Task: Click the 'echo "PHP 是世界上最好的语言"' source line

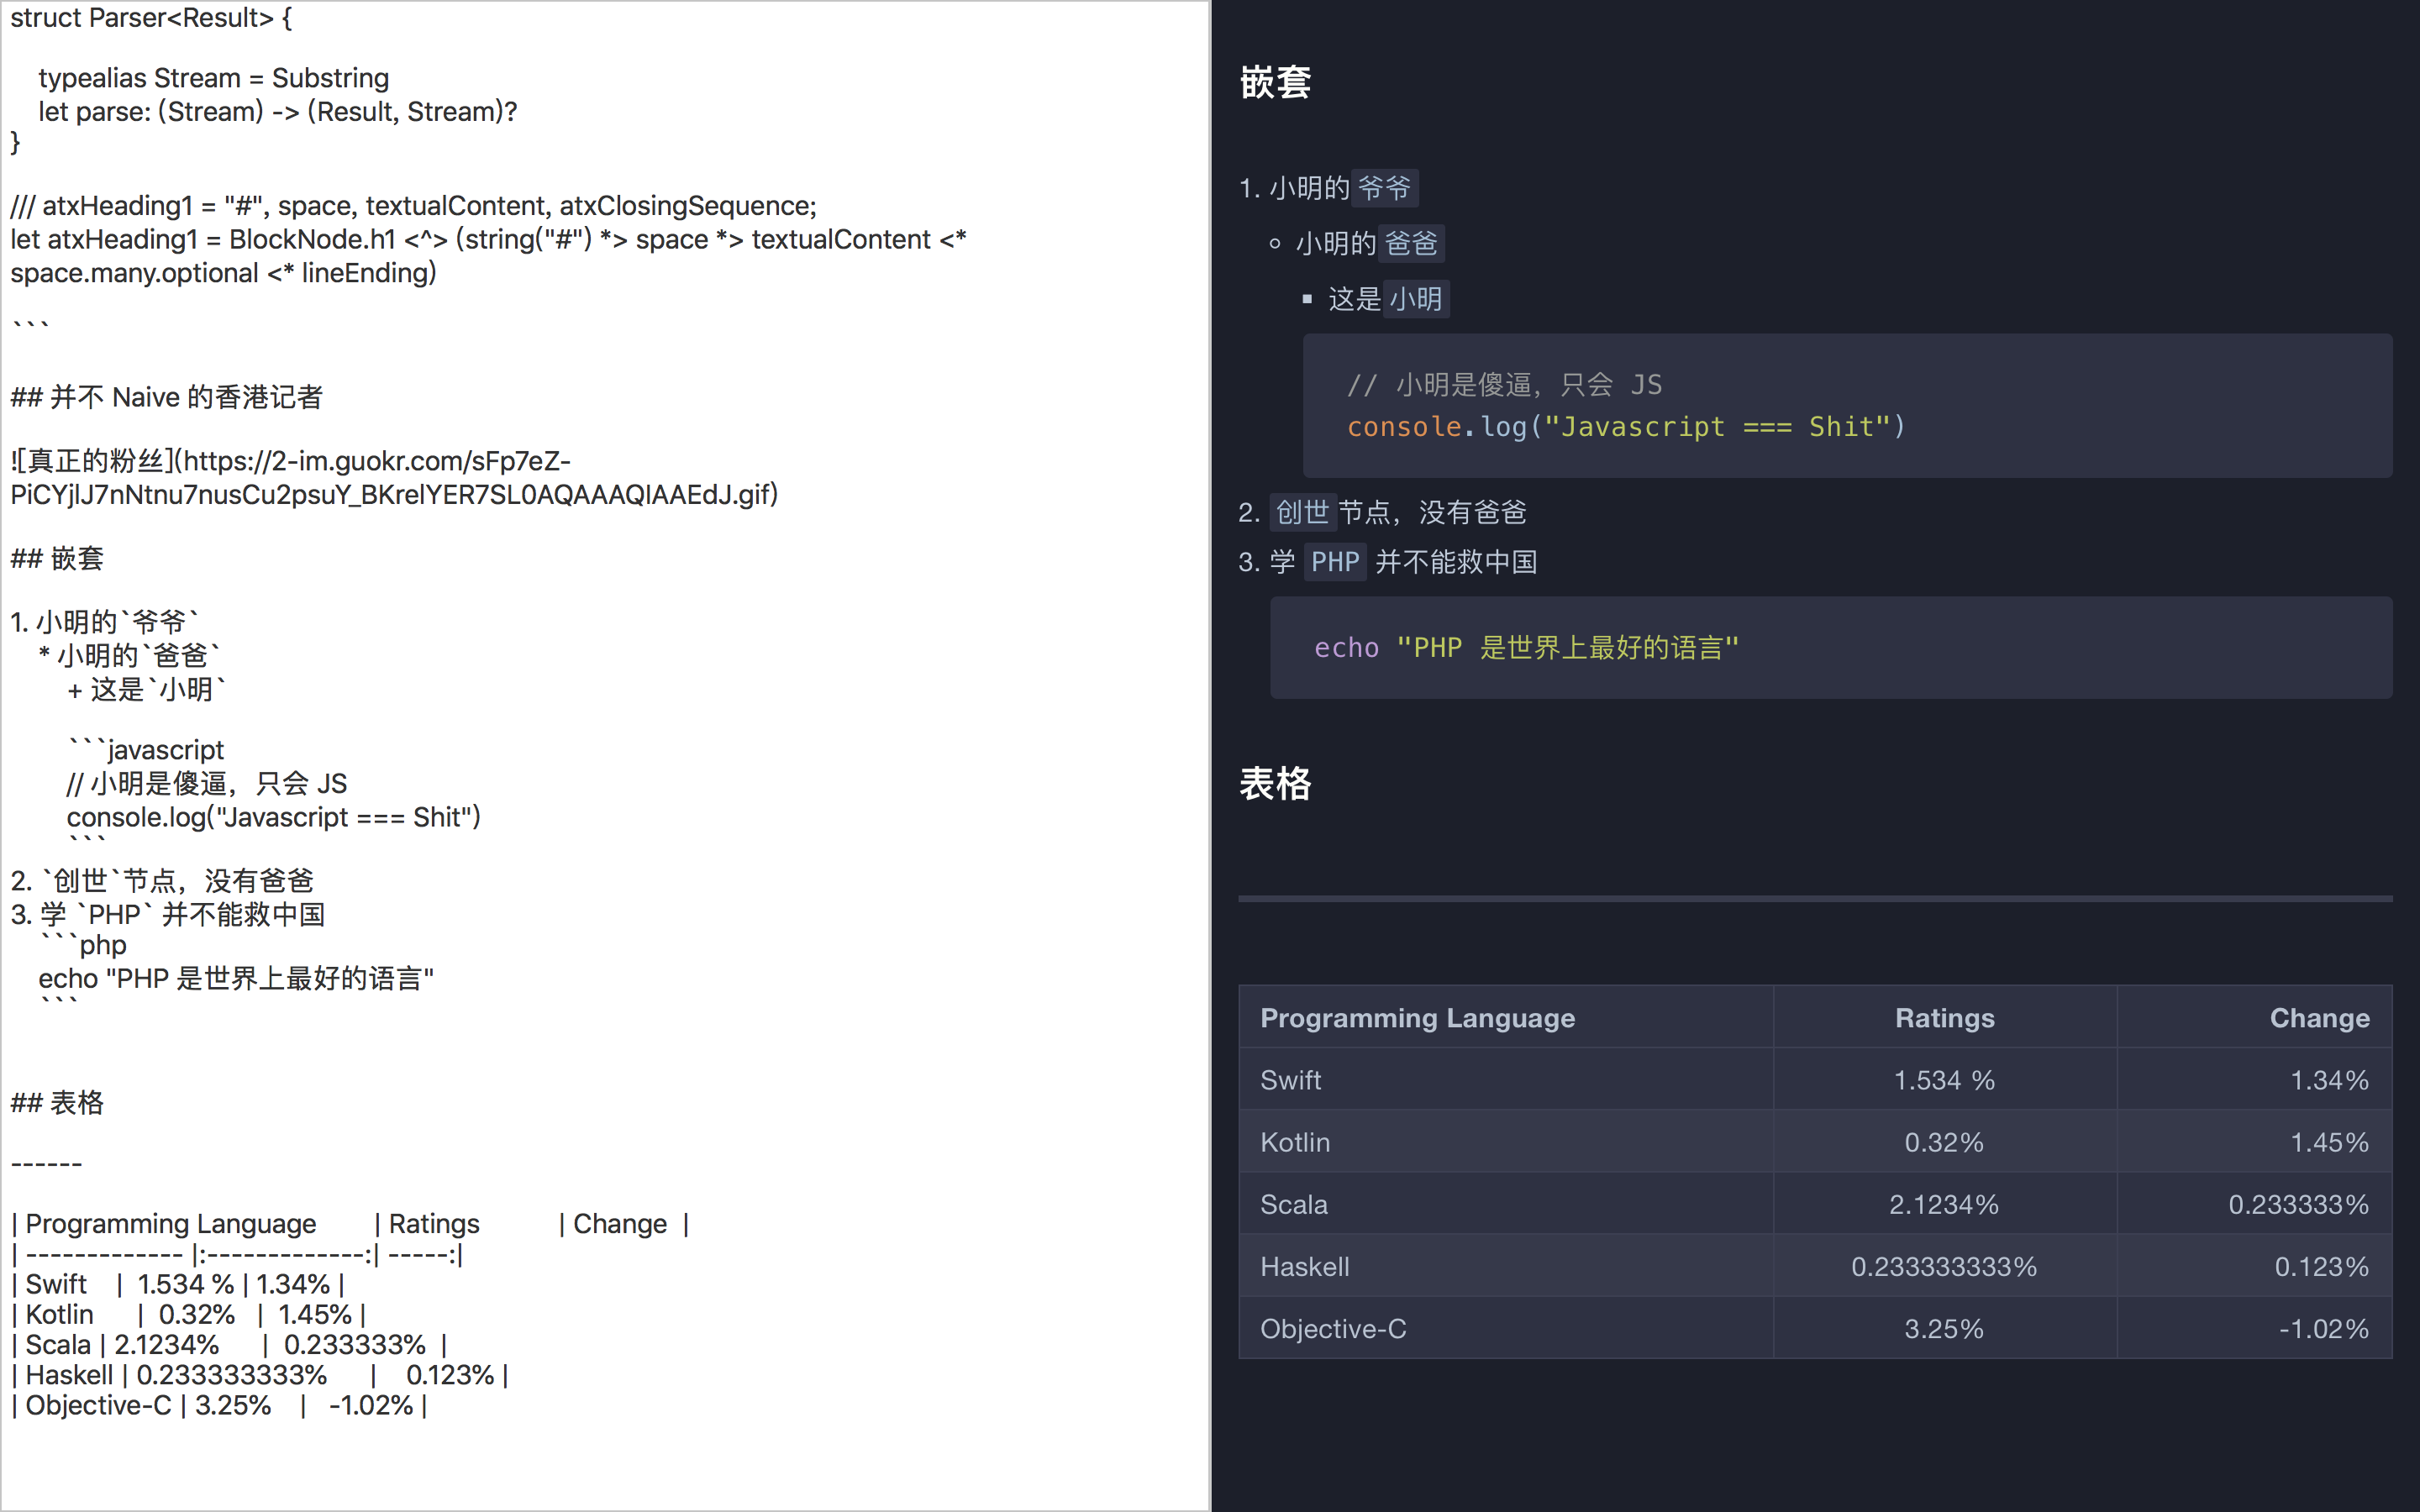Action: point(236,978)
